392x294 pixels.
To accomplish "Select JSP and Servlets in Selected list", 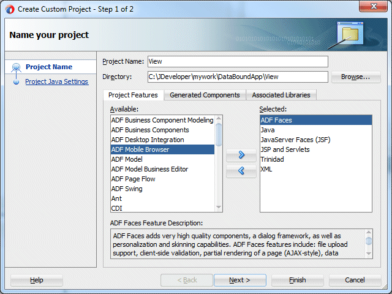I will tap(316, 149).
